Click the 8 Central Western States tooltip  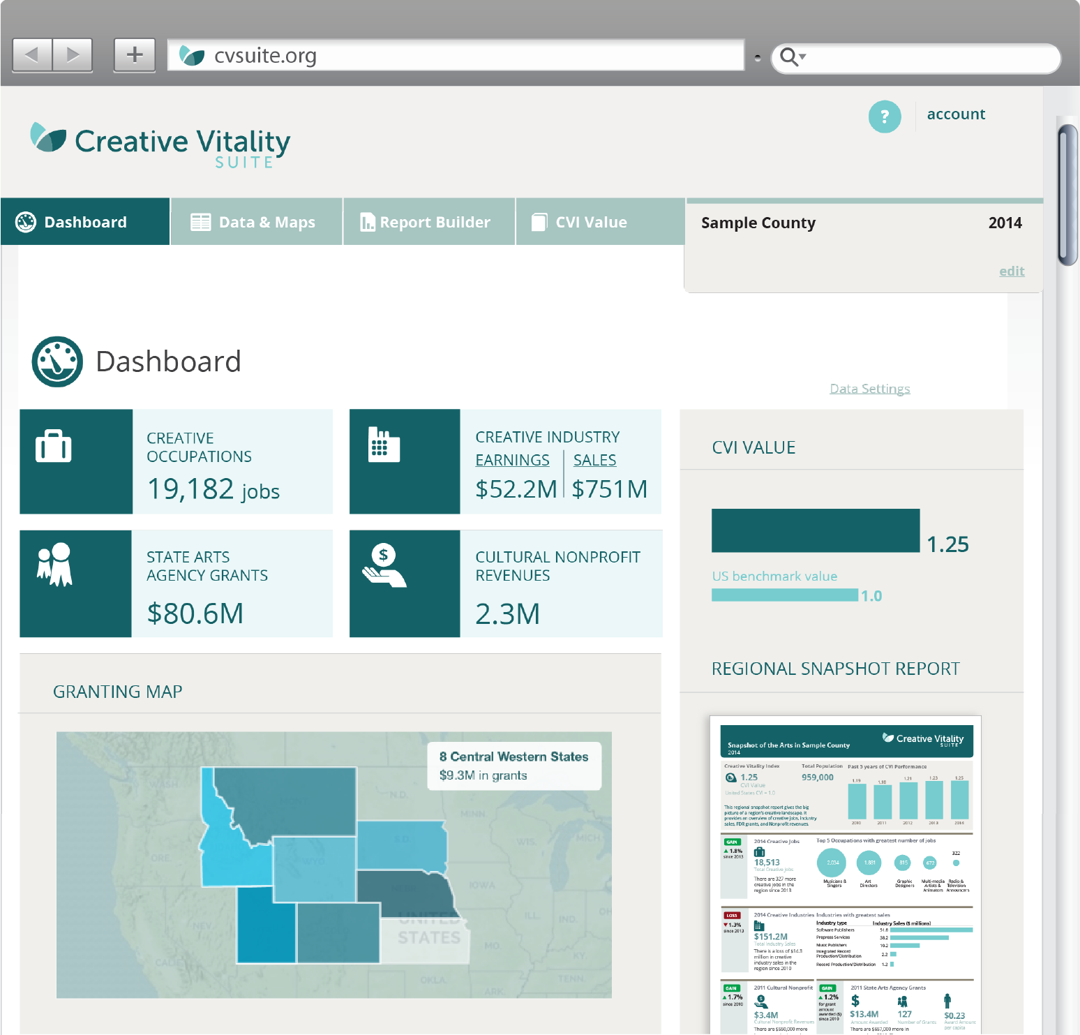pyautogui.click(x=514, y=766)
